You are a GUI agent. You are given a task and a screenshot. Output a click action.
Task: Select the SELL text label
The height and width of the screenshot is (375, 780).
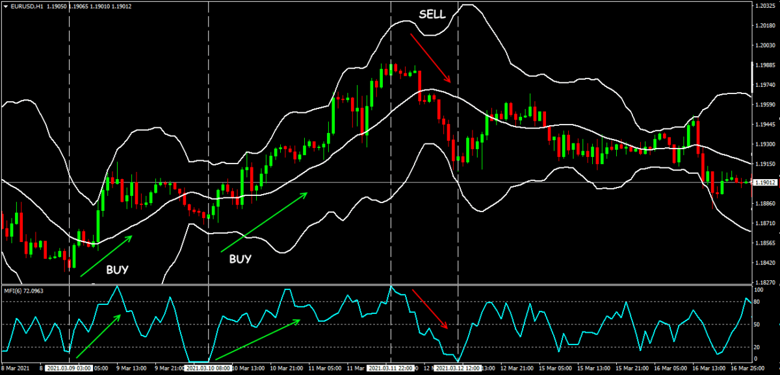(432, 15)
